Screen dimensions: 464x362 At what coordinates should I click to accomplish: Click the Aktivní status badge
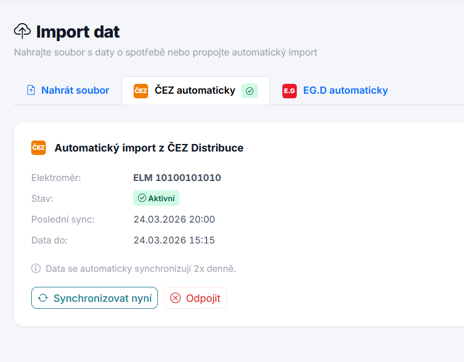pos(156,198)
